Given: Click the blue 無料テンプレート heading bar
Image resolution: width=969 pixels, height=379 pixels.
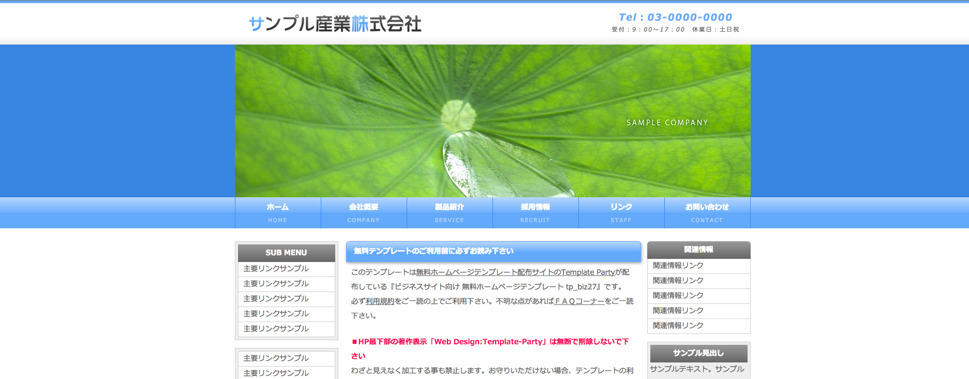Looking at the screenshot, I should (x=493, y=251).
